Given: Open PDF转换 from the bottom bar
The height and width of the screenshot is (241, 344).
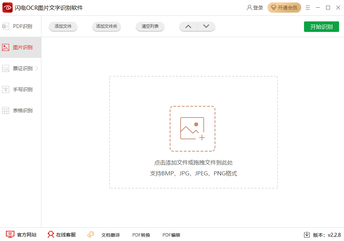Looking at the screenshot, I should tap(141, 235).
